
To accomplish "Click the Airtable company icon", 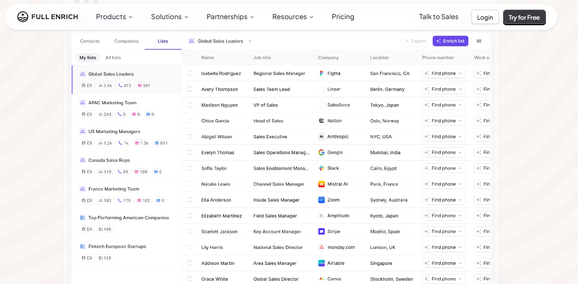I will (321, 263).
